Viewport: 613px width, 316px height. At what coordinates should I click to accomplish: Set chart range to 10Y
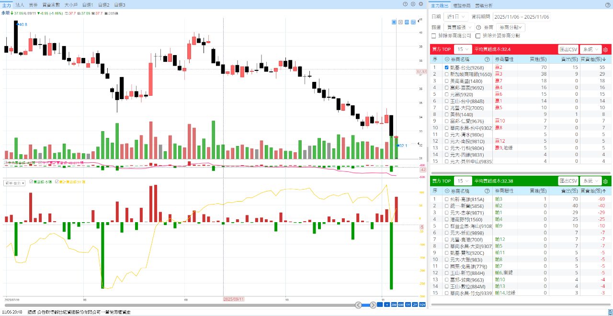pyautogui.click(x=422, y=305)
